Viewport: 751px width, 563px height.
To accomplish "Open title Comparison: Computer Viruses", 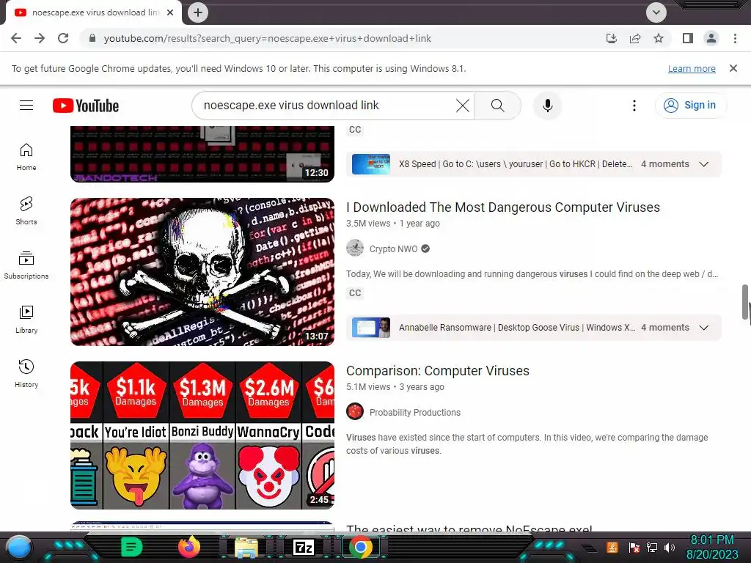I will [438, 371].
